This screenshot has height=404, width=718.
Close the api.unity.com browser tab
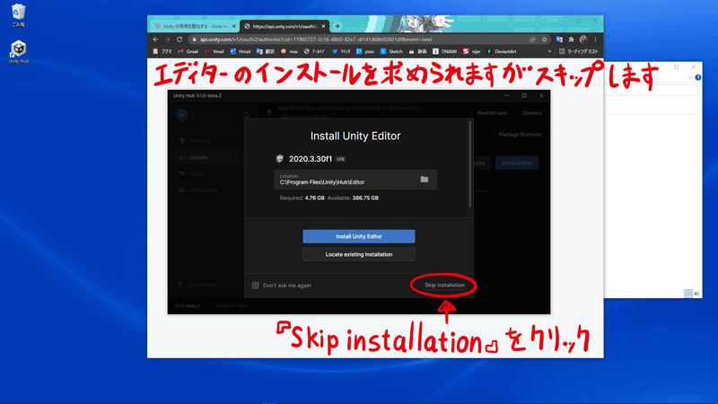(324, 26)
